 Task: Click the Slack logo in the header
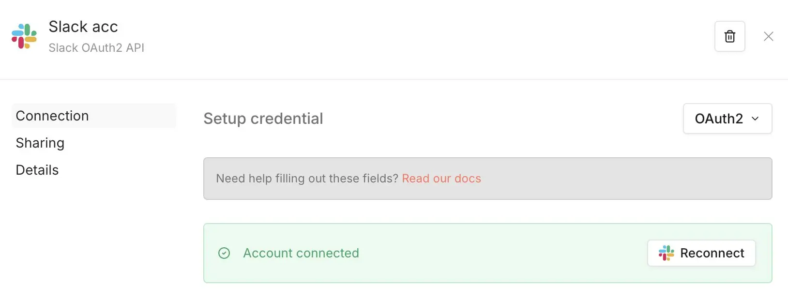pyautogui.click(x=24, y=36)
